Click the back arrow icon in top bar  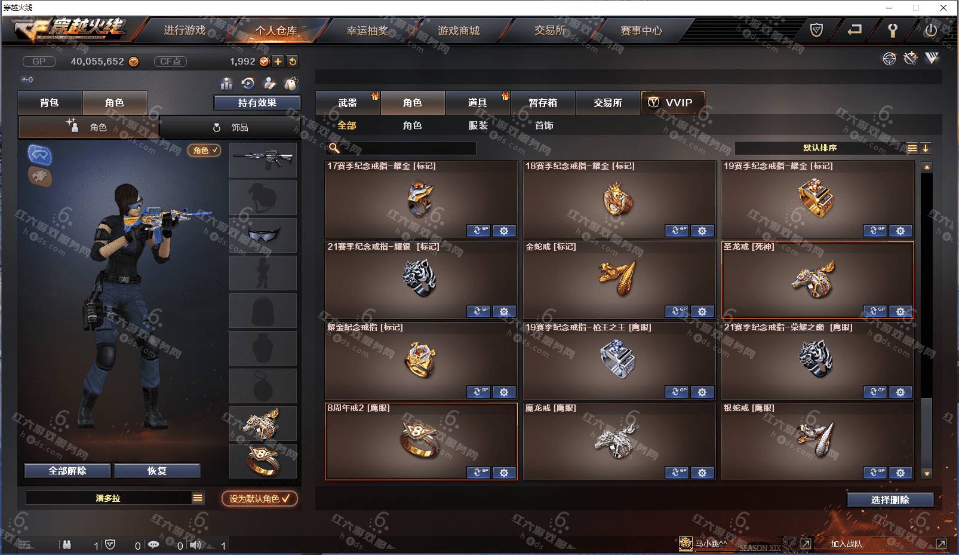click(x=855, y=30)
